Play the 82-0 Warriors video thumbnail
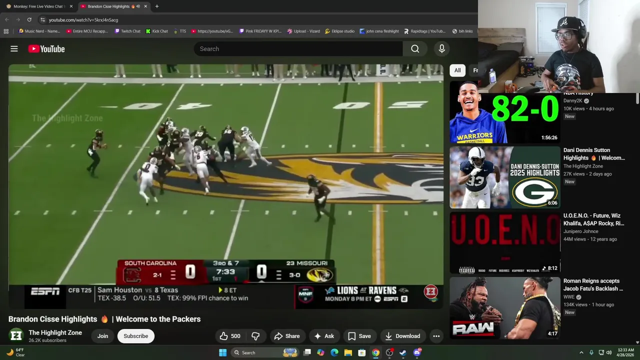Image resolution: width=640 pixels, height=360 pixels. 505,112
